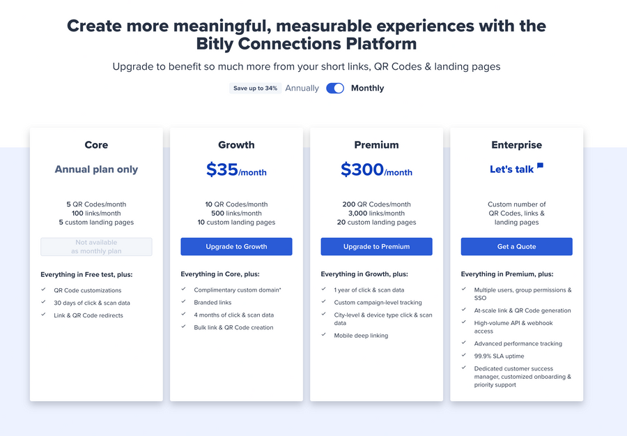Click the "$300/month" Premium price

[376, 170]
